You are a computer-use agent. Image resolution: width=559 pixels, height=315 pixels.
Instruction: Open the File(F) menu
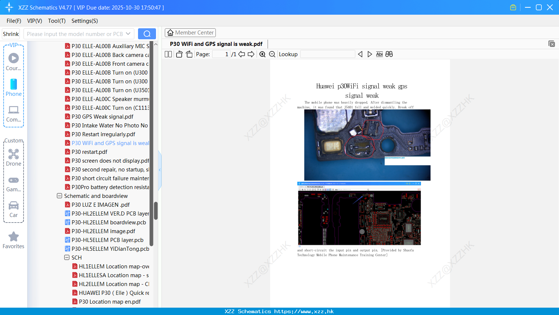pos(14,21)
